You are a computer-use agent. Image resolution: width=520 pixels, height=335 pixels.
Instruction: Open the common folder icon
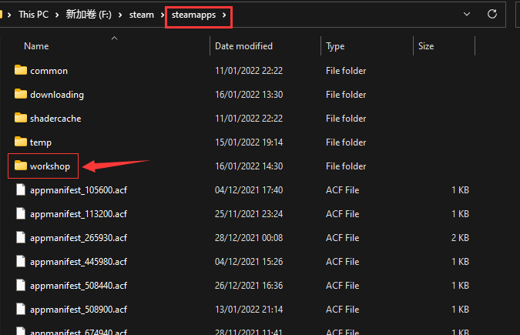pyautogui.click(x=21, y=70)
